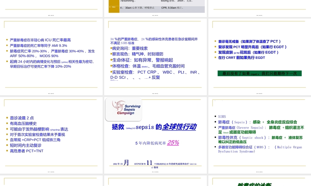Click the line 生命体征：如有异常，警报响起

click(x=142, y=60)
